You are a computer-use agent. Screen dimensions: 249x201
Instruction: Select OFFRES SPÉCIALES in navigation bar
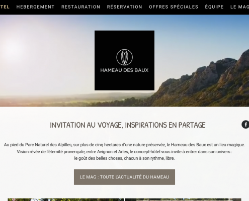174,7
